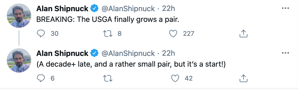The height and width of the screenshot is (90, 298).
Task: Open more options on first tweet
Action: coord(285,8)
